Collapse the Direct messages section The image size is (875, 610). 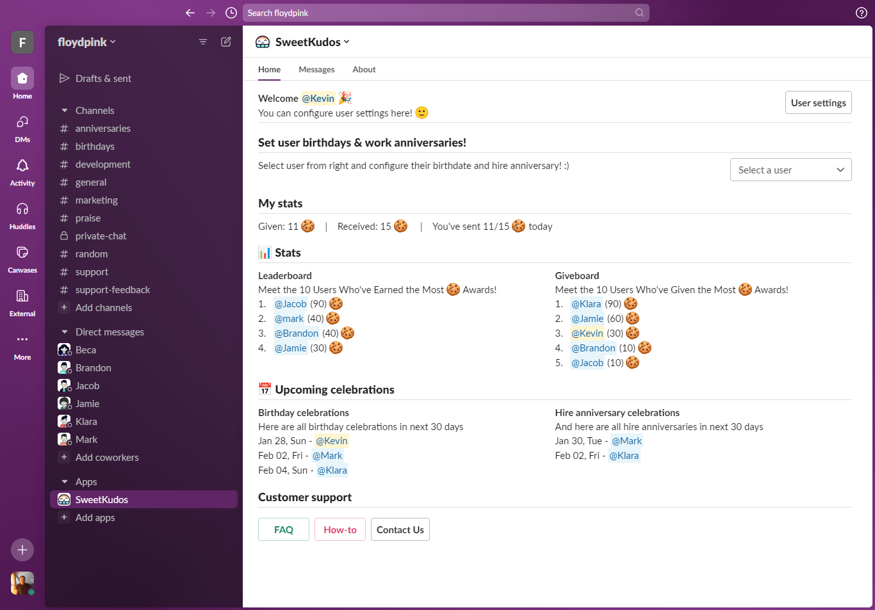coord(65,332)
